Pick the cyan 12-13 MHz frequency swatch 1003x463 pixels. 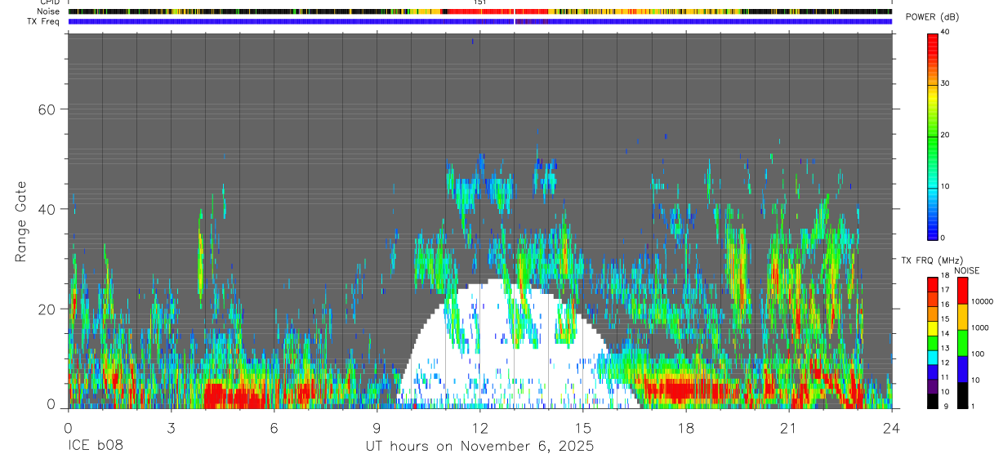point(933,357)
